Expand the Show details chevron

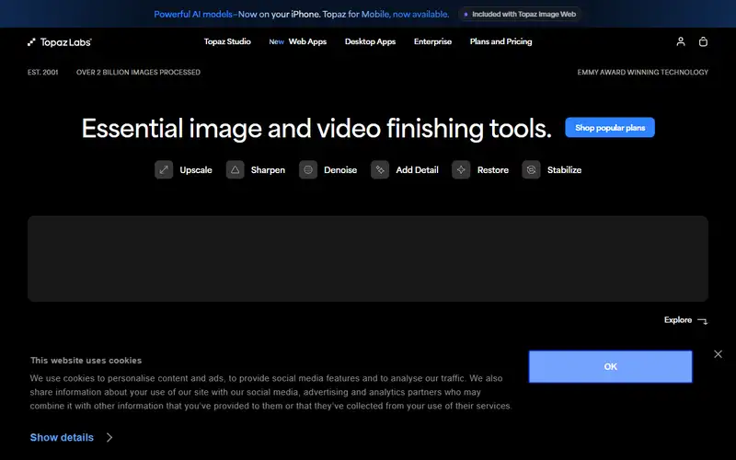[x=109, y=438]
